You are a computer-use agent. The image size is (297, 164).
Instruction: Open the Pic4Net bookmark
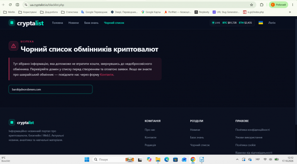pos(178,12)
